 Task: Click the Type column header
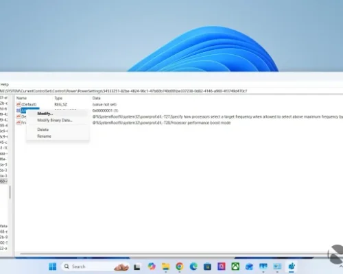(x=58, y=98)
